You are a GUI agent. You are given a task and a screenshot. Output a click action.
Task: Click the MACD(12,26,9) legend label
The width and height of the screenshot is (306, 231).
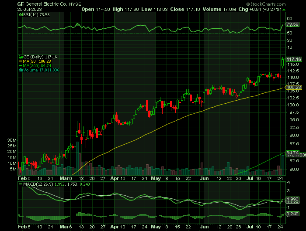point(38,184)
